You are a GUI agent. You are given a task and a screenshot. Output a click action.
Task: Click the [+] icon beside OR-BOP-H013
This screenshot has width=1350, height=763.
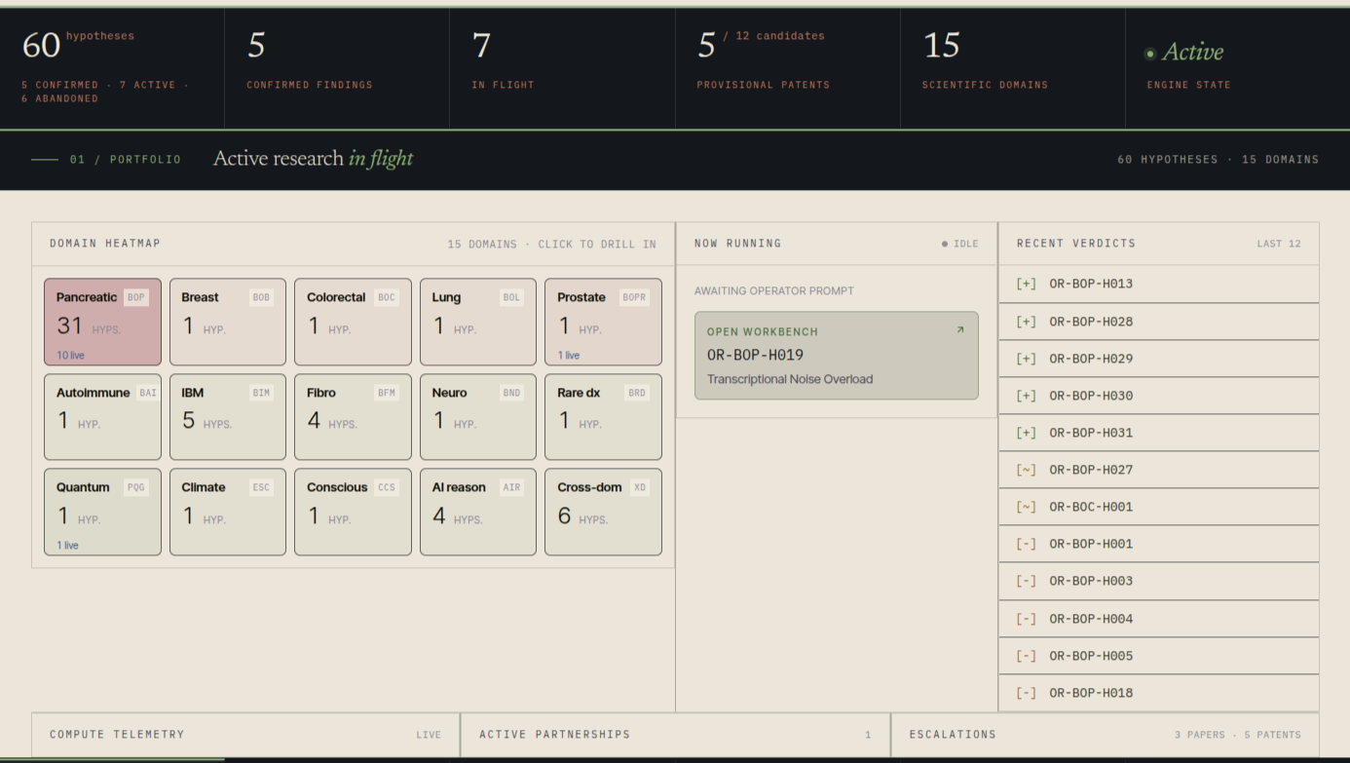pos(1026,285)
